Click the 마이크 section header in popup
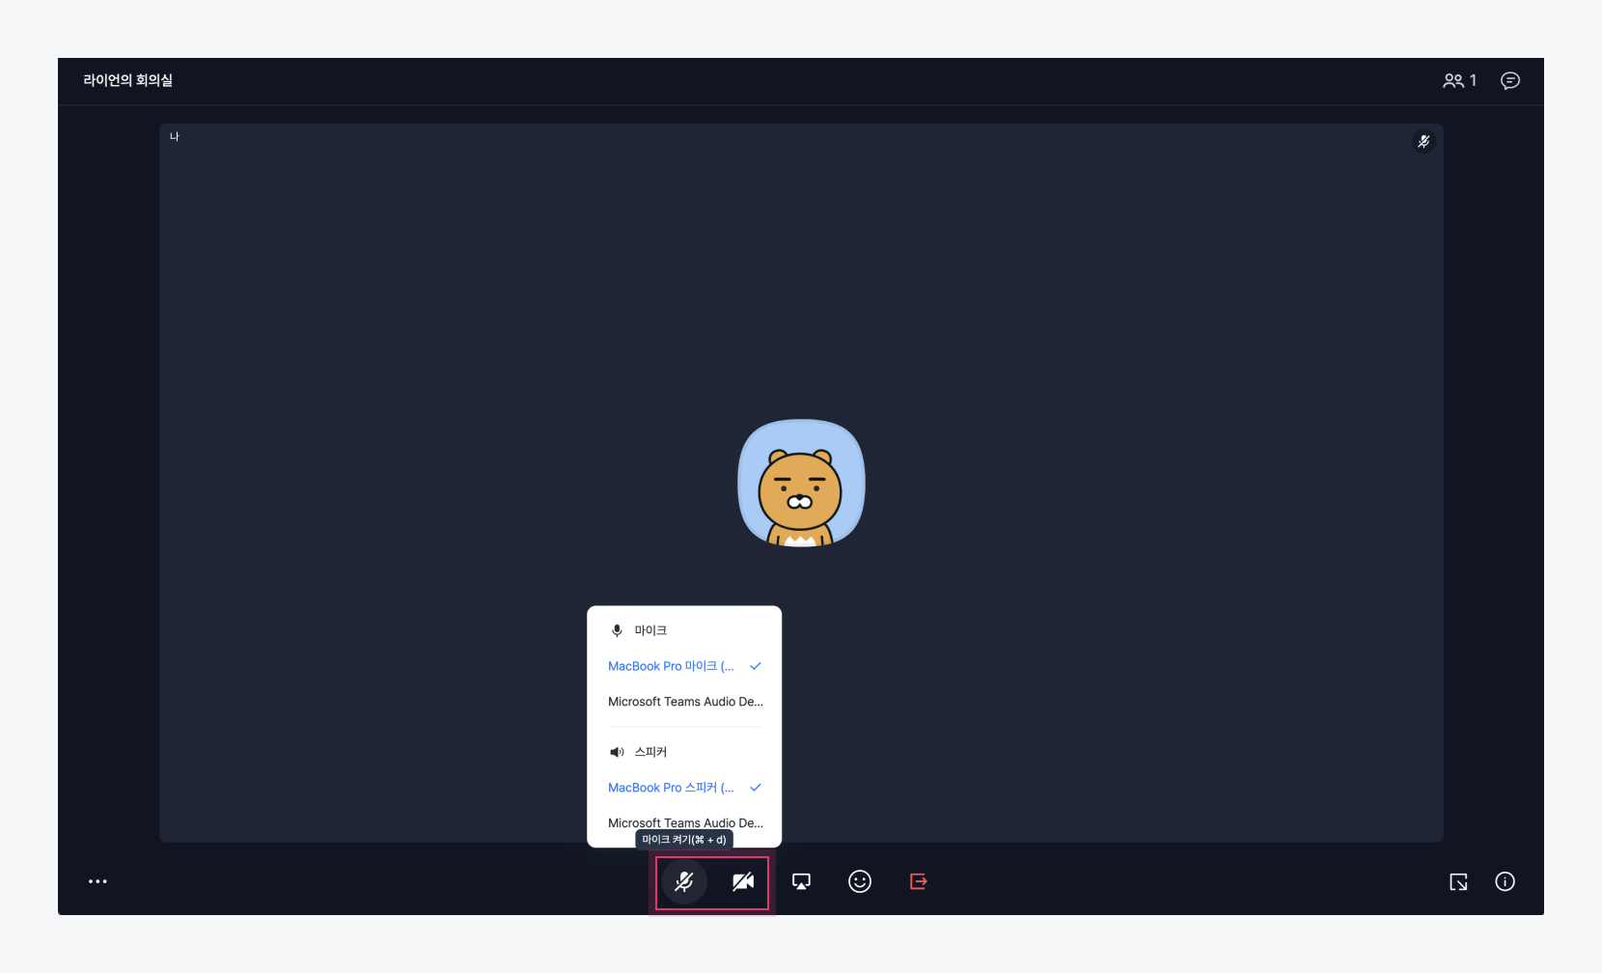This screenshot has width=1602, height=973. pos(649,630)
